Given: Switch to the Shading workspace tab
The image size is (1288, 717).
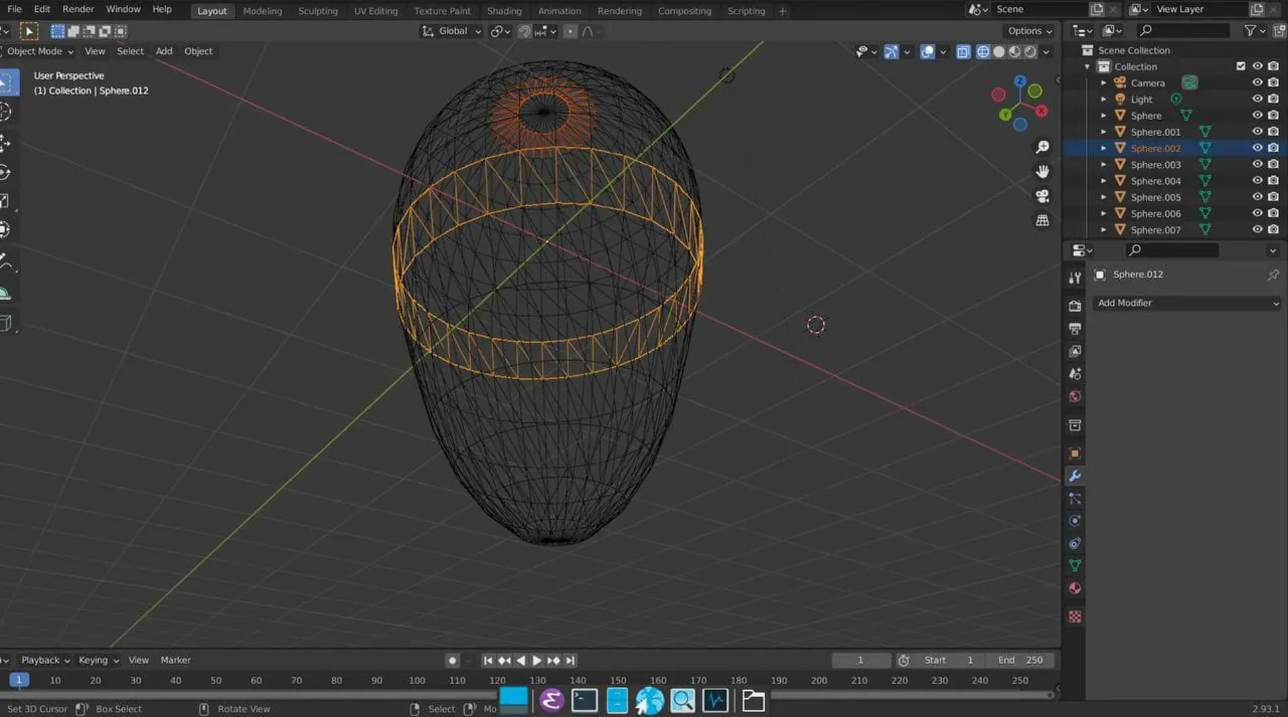Looking at the screenshot, I should 504,11.
